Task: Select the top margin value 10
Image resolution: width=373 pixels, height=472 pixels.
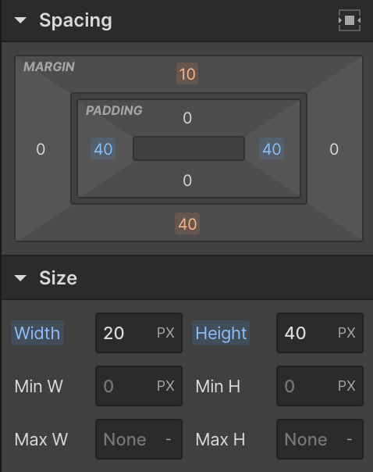Action: tap(187, 73)
